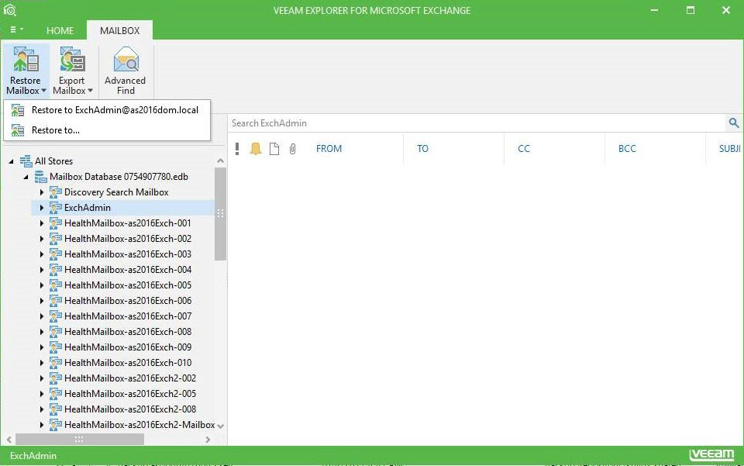
Task: Expand Discovery Search Mailbox node
Action: 41,192
